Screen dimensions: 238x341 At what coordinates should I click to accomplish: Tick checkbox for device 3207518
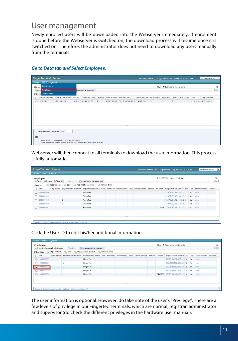click(x=36, y=101)
